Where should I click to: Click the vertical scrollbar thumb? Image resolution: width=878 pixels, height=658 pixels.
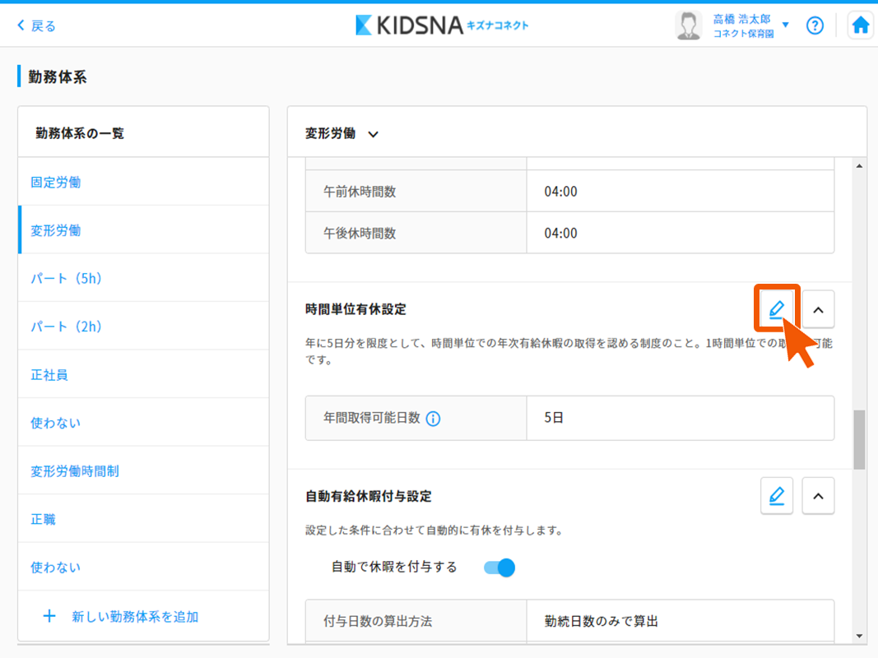tap(859, 439)
